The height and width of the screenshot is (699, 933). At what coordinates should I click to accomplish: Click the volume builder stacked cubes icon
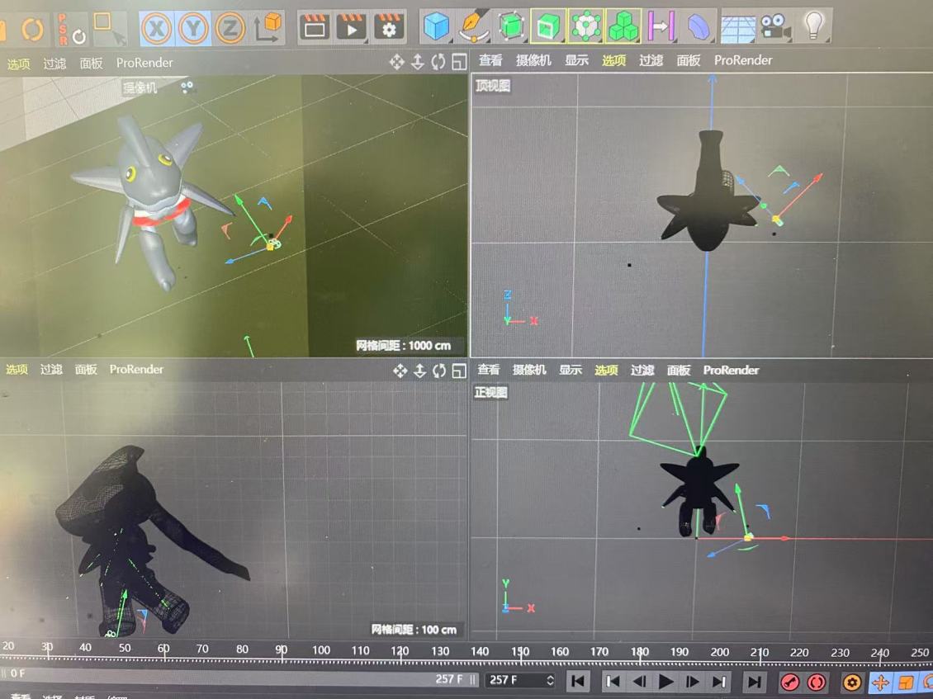[623, 26]
